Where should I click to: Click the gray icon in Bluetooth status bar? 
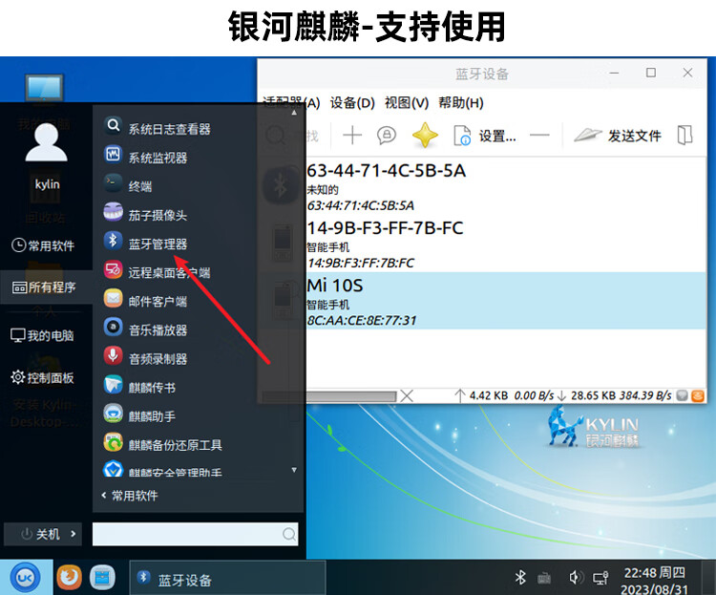tap(683, 395)
